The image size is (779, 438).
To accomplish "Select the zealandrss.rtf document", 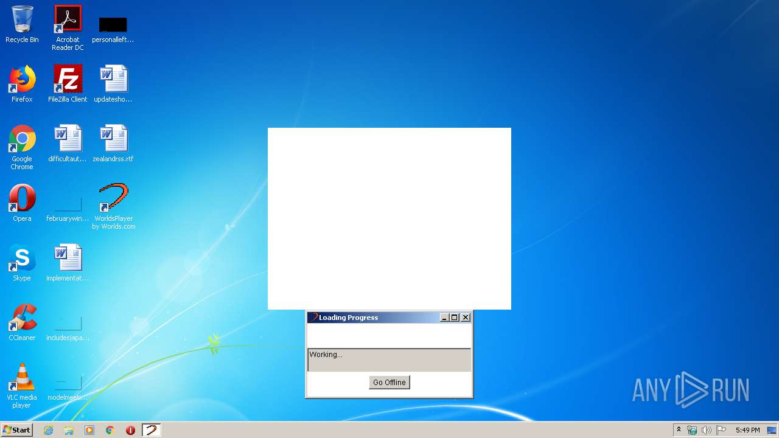I will click(113, 144).
